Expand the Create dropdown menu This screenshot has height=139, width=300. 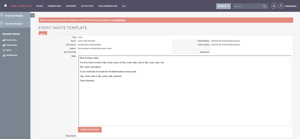(x=224, y=6)
